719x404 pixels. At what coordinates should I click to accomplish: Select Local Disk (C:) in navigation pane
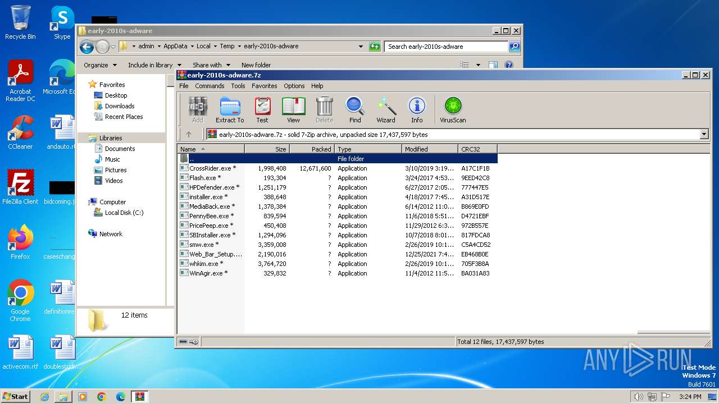(124, 213)
